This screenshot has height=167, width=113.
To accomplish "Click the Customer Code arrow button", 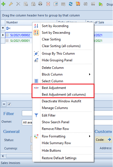I will pos(109,139).
